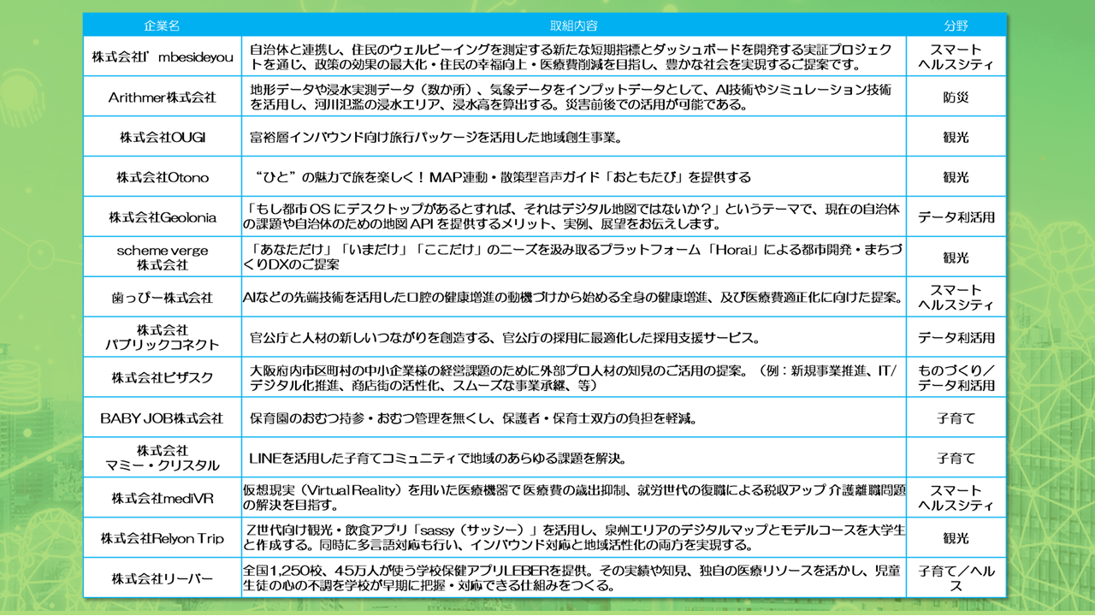Select company name "scheme verge 株式会社"
This screenshot has height=616, width=1095.
pos(163,258)
